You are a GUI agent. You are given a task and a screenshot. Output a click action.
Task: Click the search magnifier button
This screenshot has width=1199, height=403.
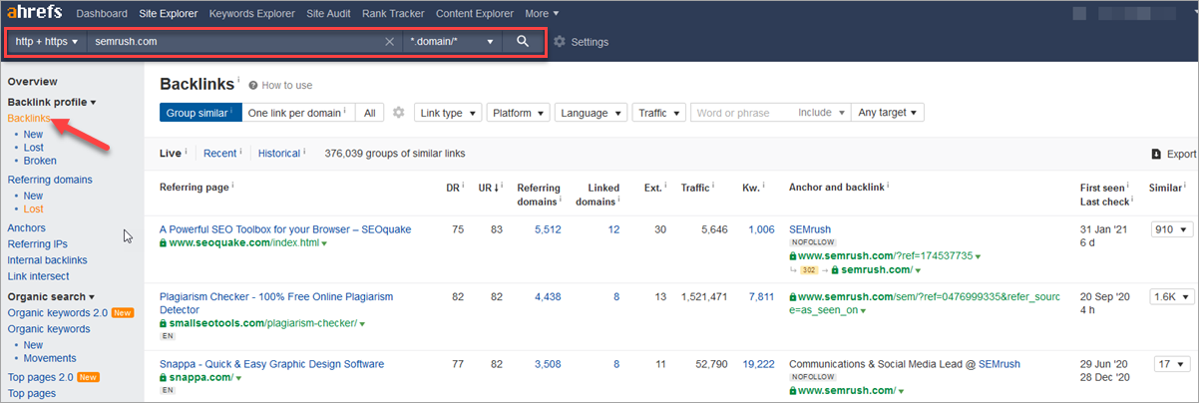coord(523,42)
